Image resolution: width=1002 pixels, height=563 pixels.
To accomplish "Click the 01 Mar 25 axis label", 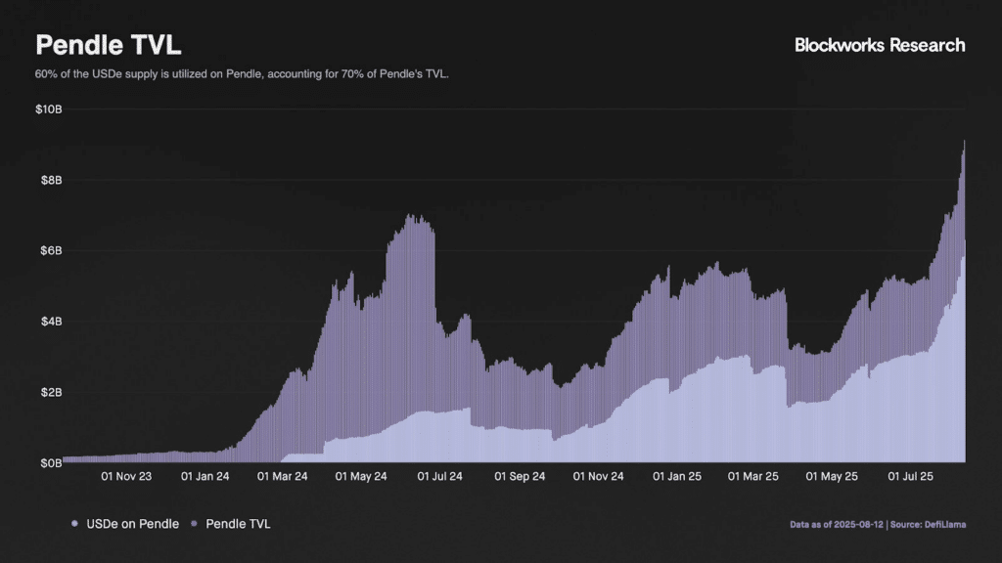I will (x=753, y=476).
